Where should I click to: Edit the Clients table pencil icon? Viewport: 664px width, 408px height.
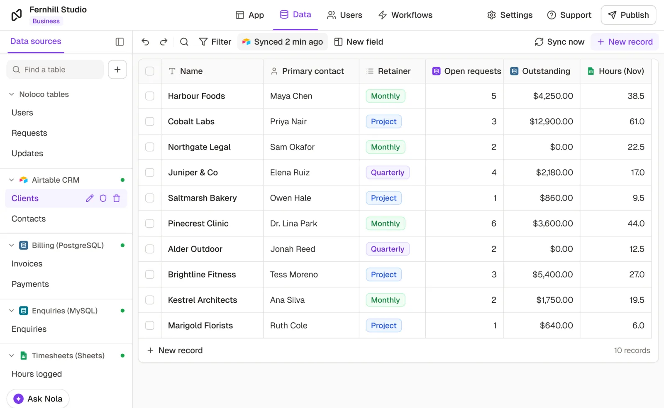(90, 198)
